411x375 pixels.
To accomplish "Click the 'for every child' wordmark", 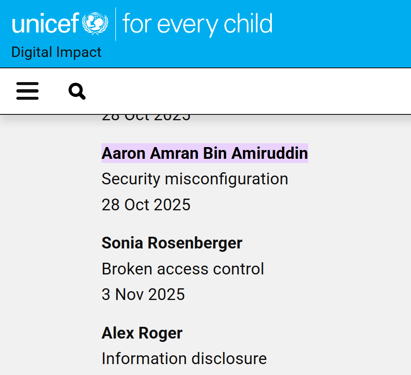I will point(197,23).
